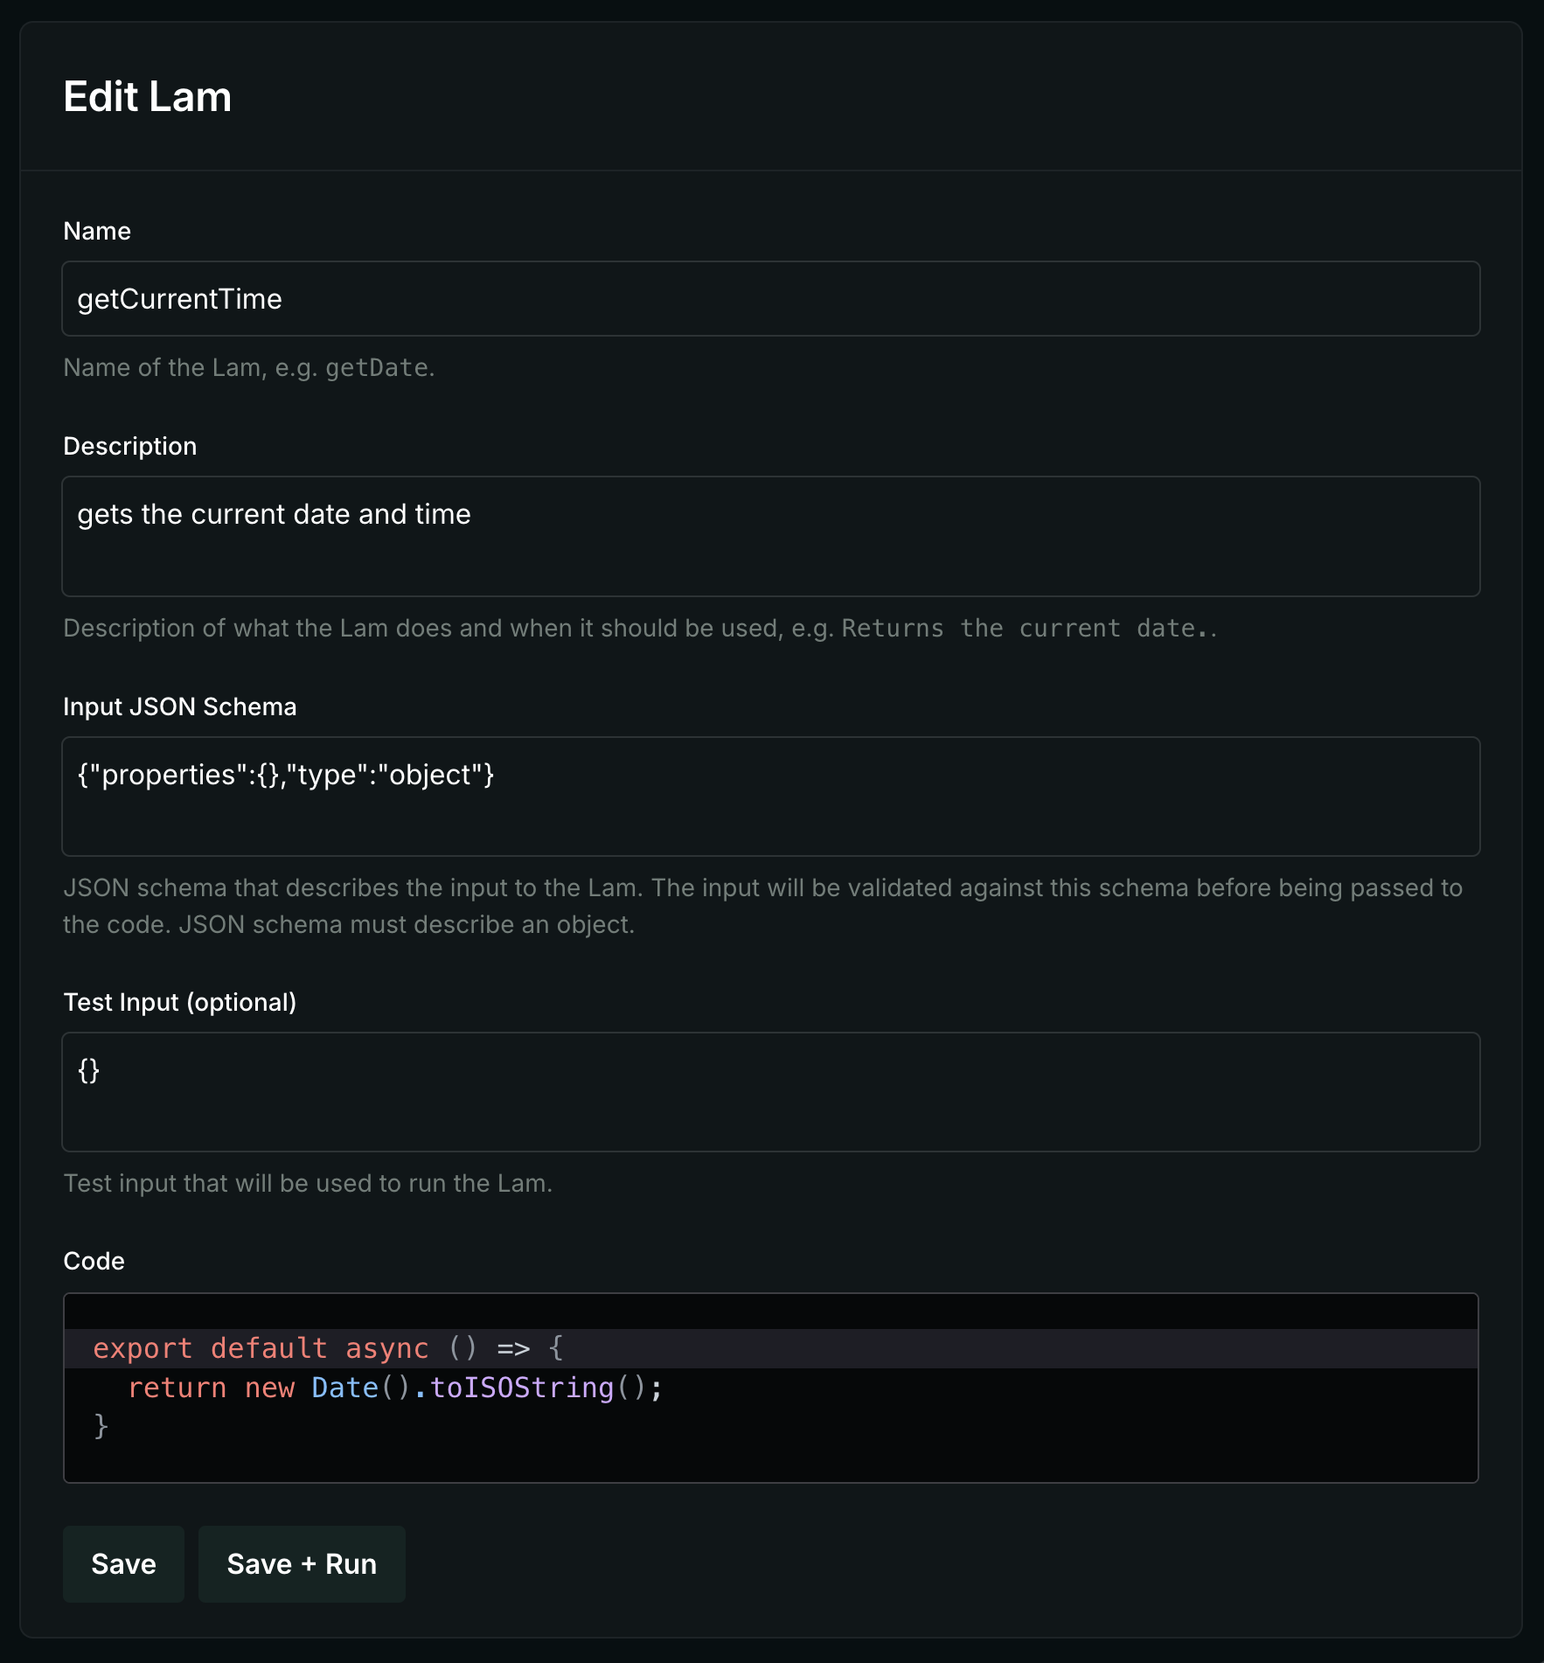Viewport: 1544px width, 1663px height.
Task: Click the test input helper text
Action: coord(308,1183)
